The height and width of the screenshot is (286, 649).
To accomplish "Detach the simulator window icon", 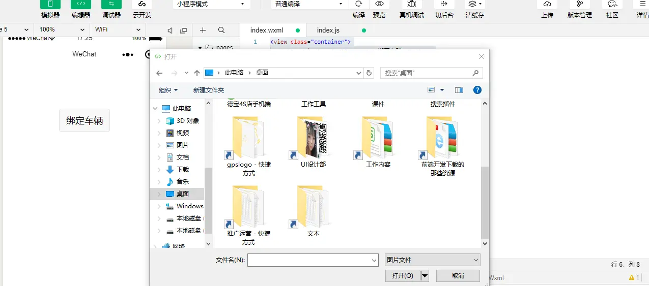I will pos(183,30).
